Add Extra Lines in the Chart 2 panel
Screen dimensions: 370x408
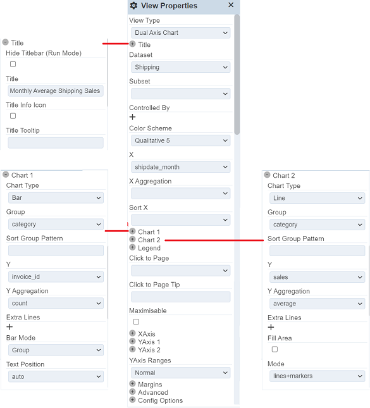[x=271, y=327]
